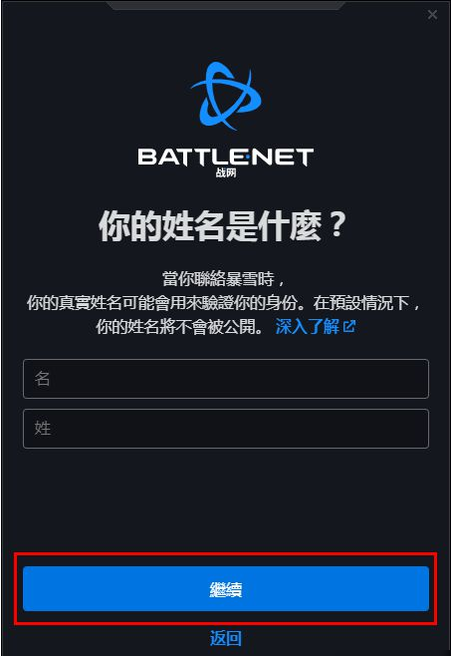451x656 pixels.
Task: Go back using the 返回 link
Action: (226, 638)
